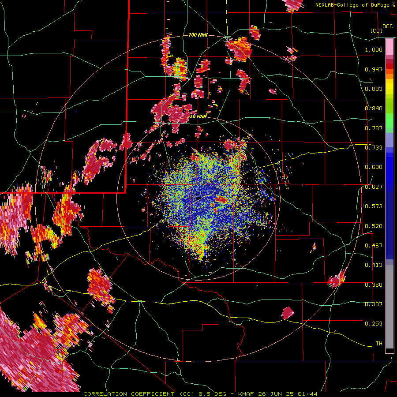Select the 1.000 legend value
The width and height of the screenshot is (397, 397).
374,49
